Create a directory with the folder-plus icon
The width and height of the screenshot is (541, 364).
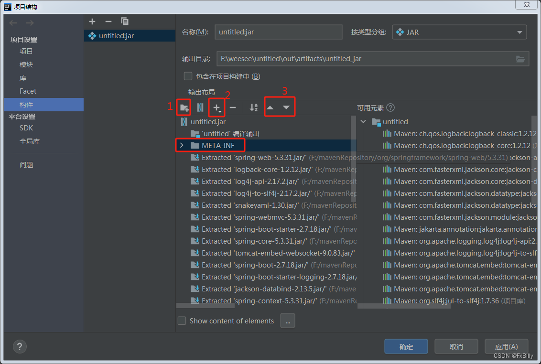tap(184, 107)
